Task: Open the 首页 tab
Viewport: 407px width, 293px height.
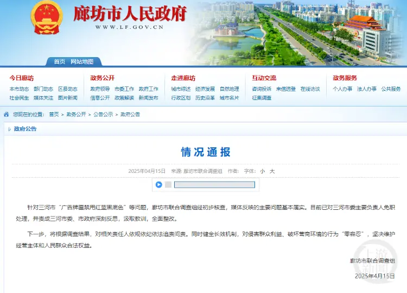Action: [x=59, y=61]
